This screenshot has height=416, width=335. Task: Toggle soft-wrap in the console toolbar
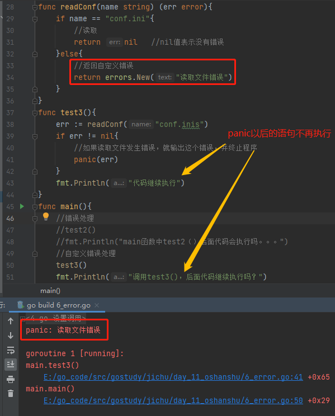tap(11, 350)
